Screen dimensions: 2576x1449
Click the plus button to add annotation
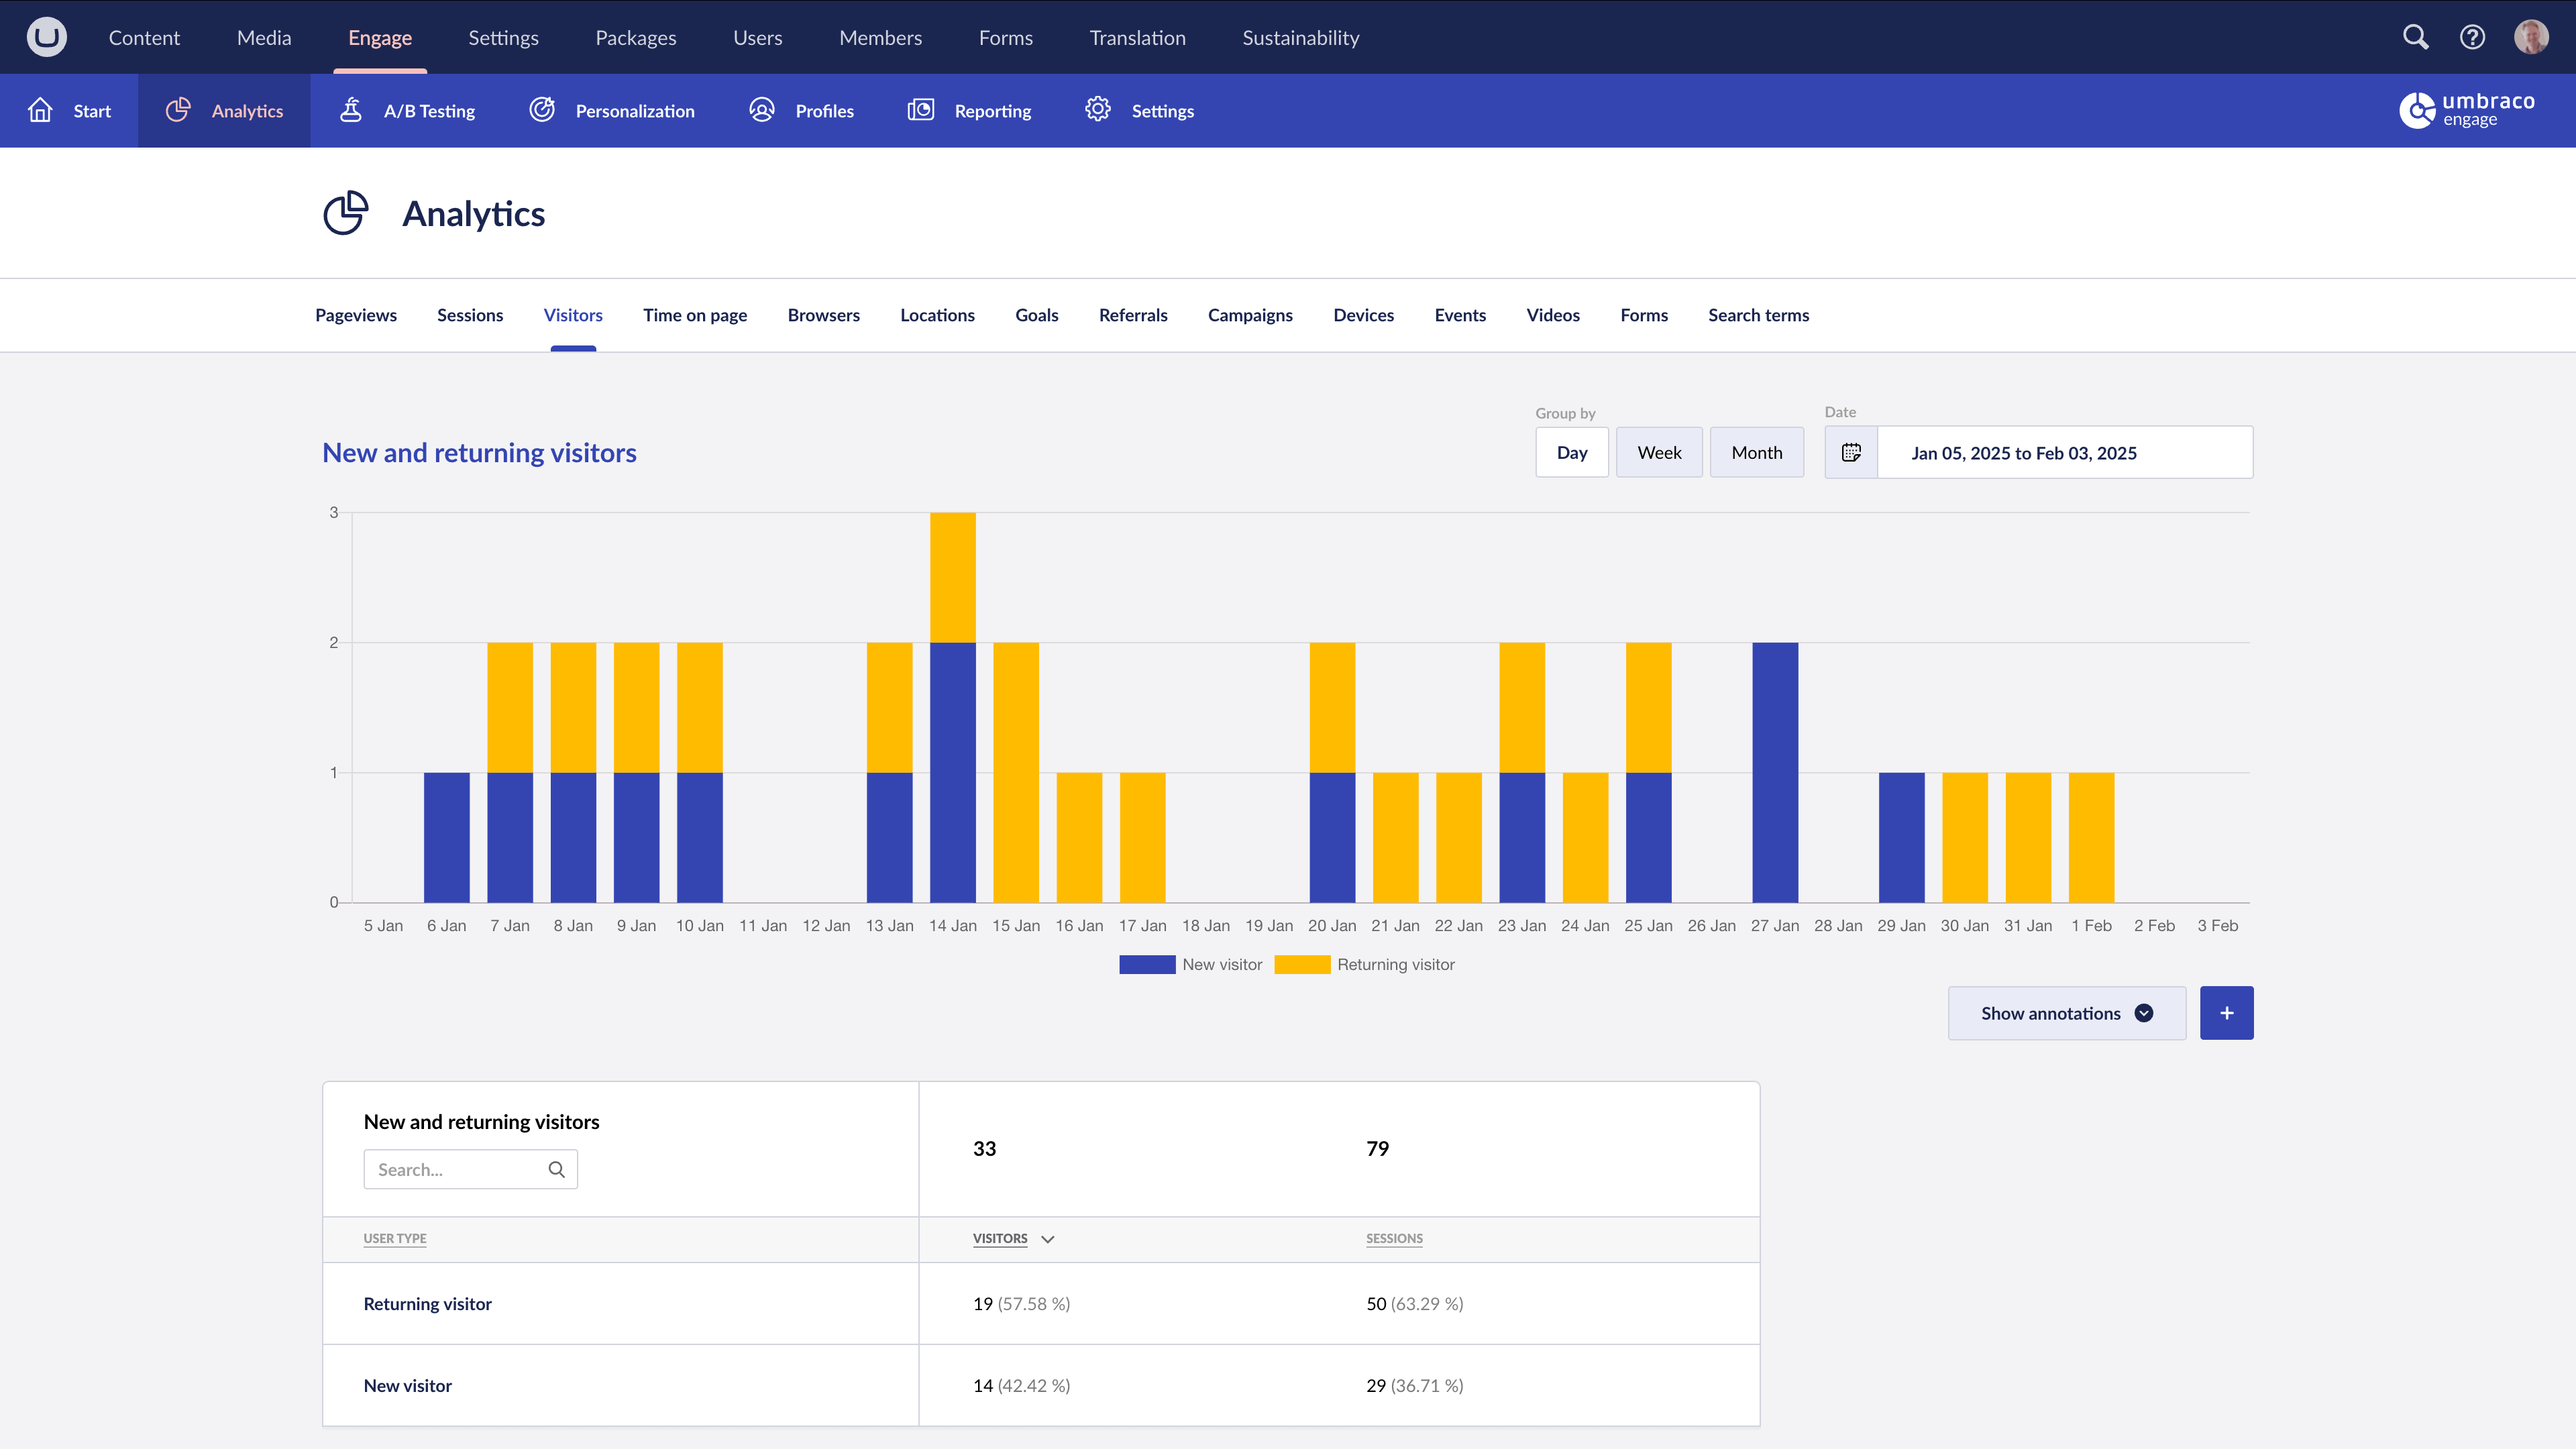point(2226,1012)
